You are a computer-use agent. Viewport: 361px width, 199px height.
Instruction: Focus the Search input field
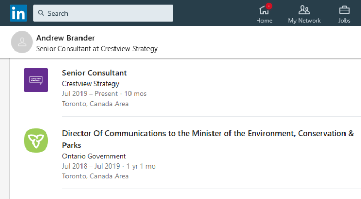103,13
